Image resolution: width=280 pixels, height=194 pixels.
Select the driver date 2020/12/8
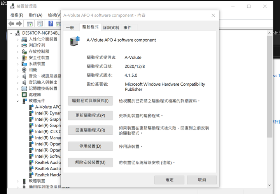(135, 66)
